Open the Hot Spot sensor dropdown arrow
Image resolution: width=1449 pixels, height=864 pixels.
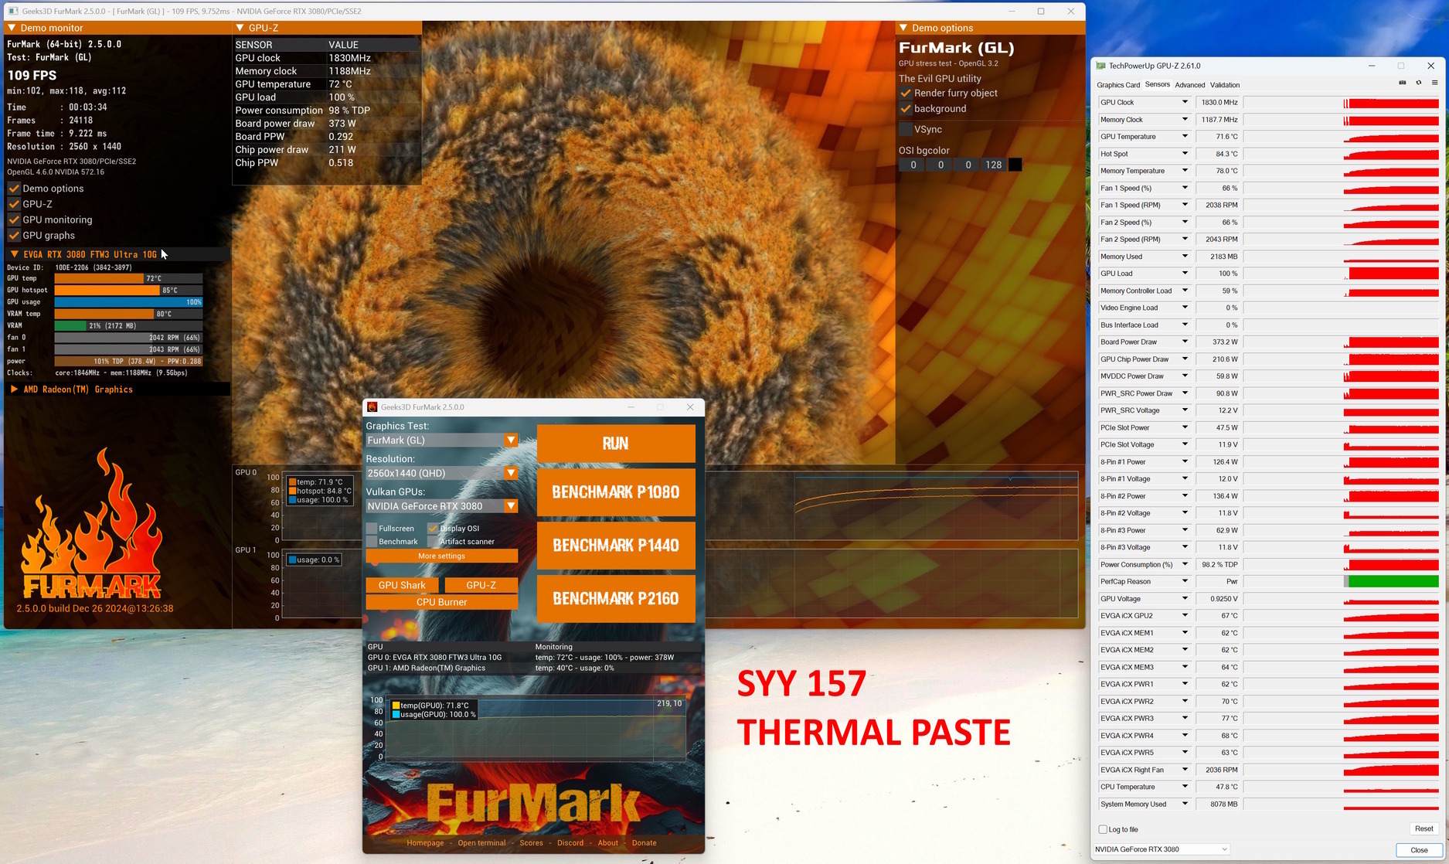(1185, 154)
